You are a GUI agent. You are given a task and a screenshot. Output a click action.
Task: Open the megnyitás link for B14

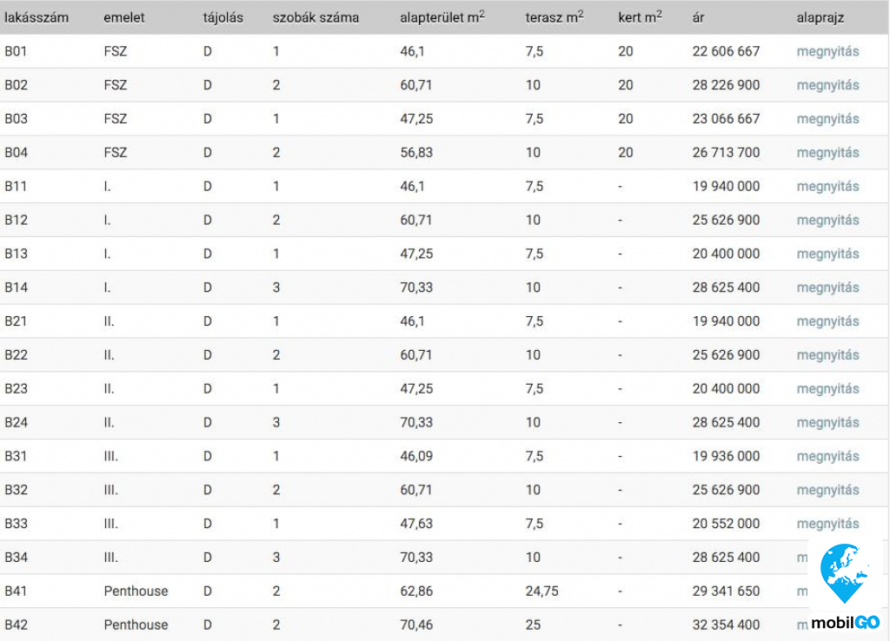point(827,287)
